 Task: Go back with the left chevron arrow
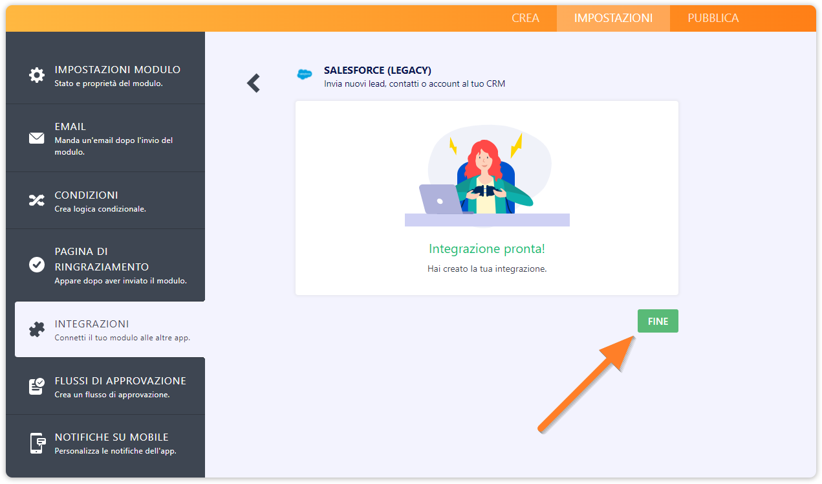[x=254, y=83]
